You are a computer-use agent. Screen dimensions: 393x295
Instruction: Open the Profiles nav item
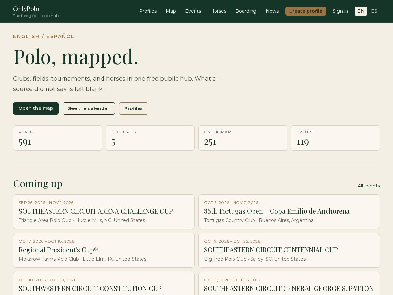click(x=148, y=11)
